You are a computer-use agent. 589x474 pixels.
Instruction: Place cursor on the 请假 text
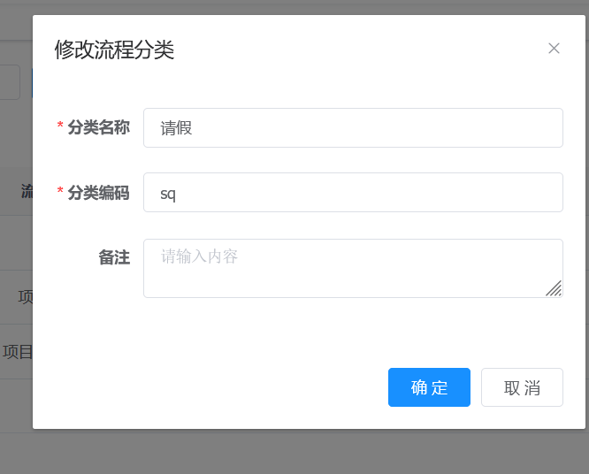[176, 127]
